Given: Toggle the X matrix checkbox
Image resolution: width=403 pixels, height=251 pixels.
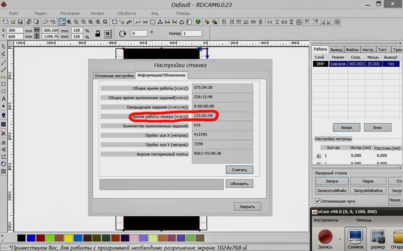Looking at the screenshot, I should pyautogui.click(x=319, y=156).
